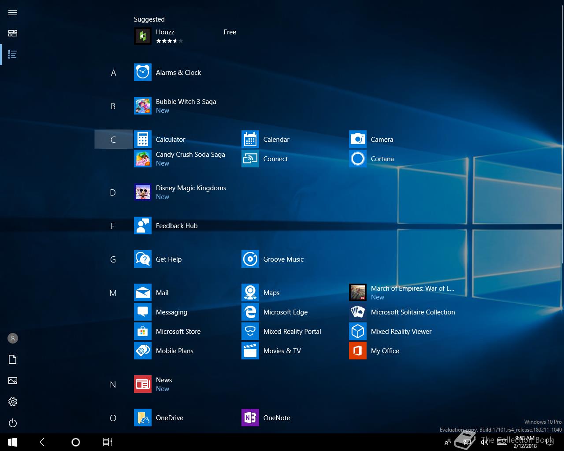
Task: Open the user account button
Action: tap(13, 338)
